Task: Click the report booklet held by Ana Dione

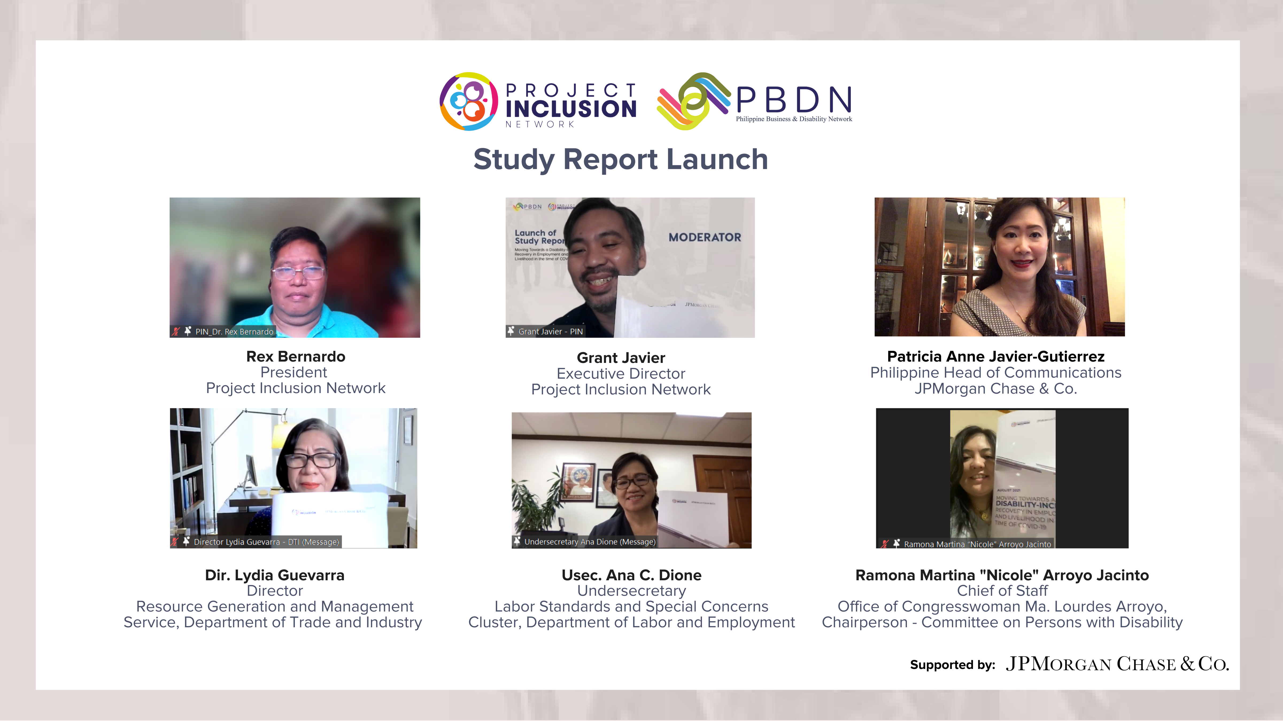Action: coord(693,519)
